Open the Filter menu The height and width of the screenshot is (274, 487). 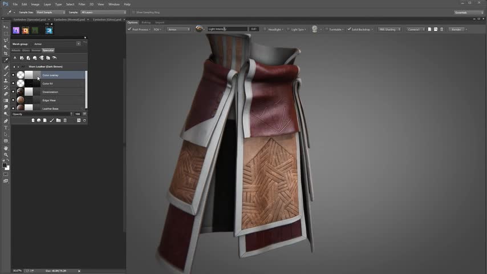tap(82, 5)
